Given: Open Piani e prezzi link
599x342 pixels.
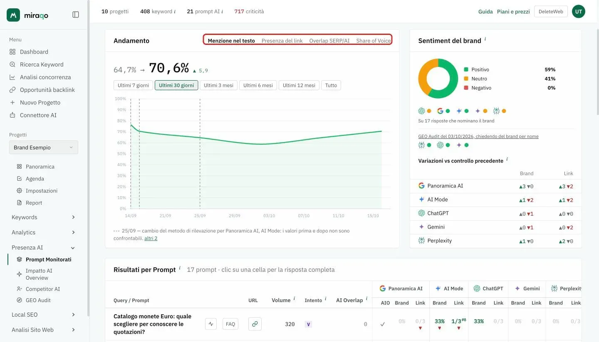Looking at the screenshot, I should tap(513, 12).
